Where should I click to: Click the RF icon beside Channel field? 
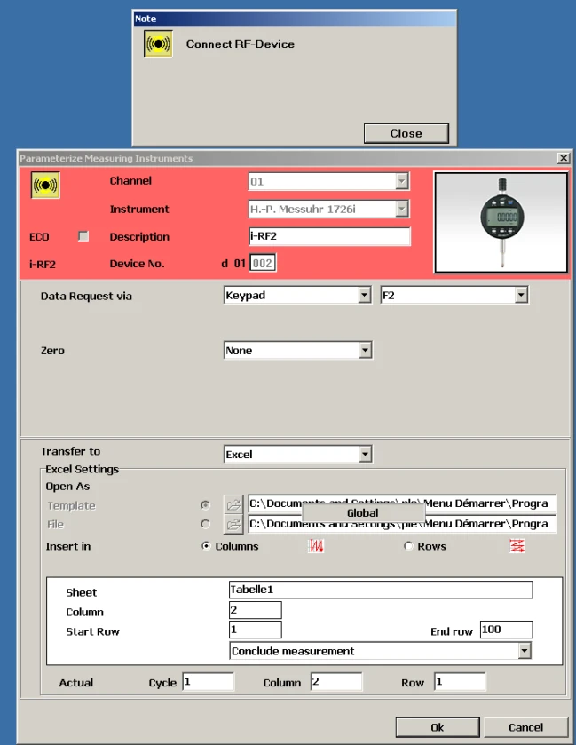45,186
